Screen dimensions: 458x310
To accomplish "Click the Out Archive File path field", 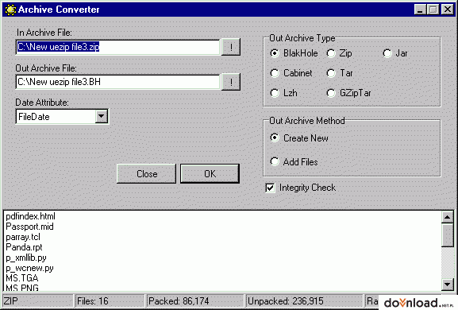I will (117, 82).
